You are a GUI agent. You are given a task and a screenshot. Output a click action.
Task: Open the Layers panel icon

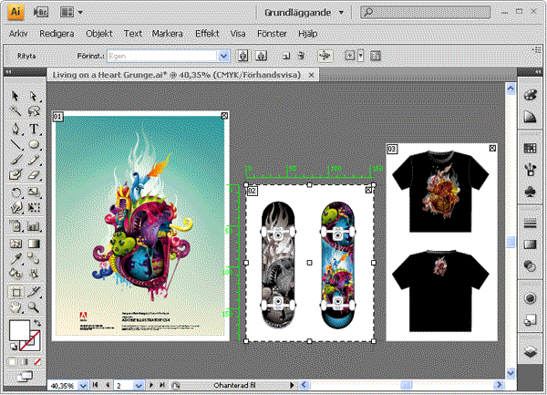pos(530,351)
